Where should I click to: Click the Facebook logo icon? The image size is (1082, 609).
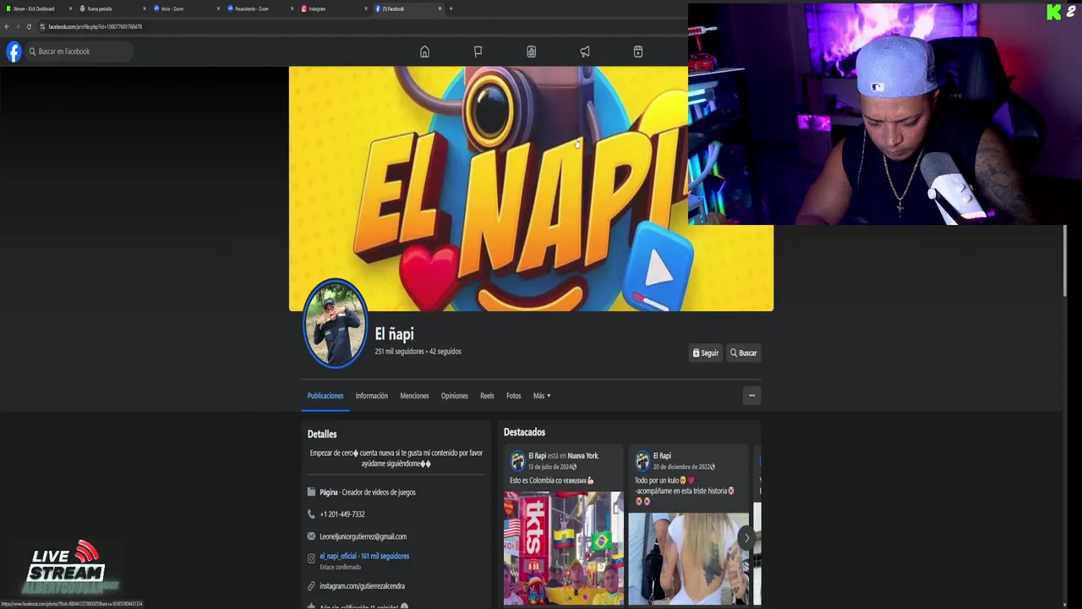tap(14, 52)
